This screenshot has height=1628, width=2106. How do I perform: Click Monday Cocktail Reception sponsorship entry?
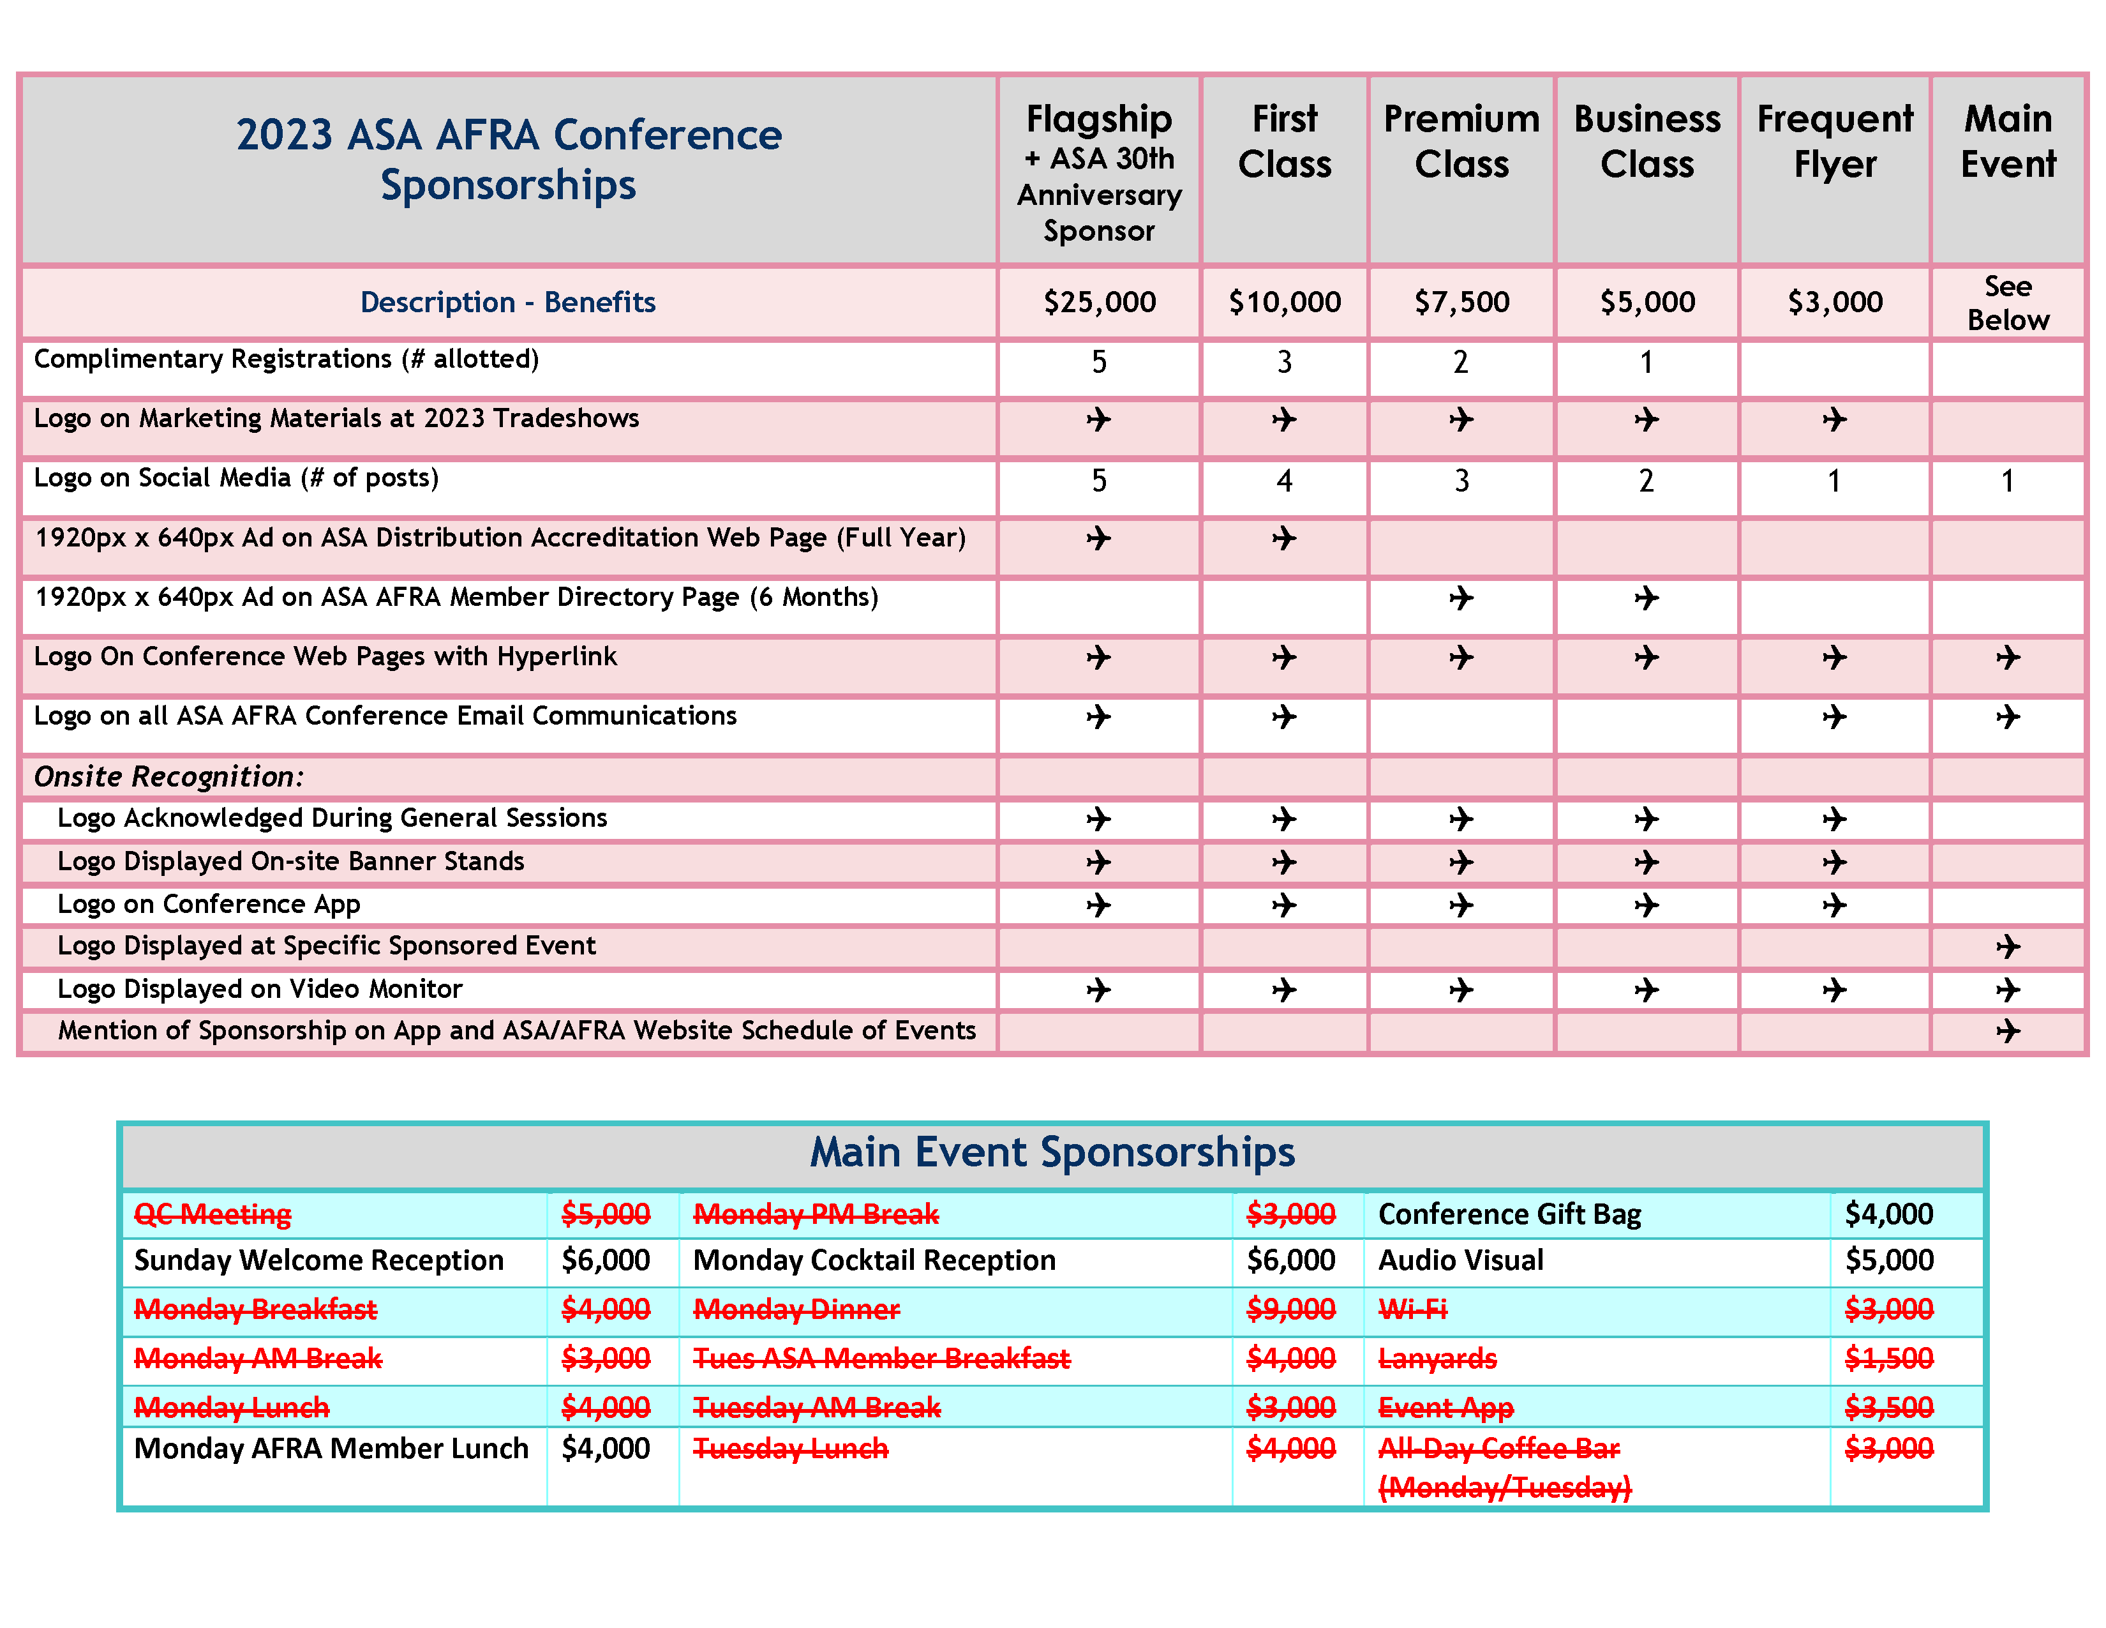(x=874, y=1260)
